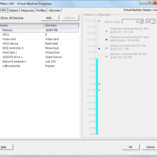Image resolution: width=157 pixels, height=157 pixels.
Task: Click the 8 GB slider label
Action: click(92, 65)
